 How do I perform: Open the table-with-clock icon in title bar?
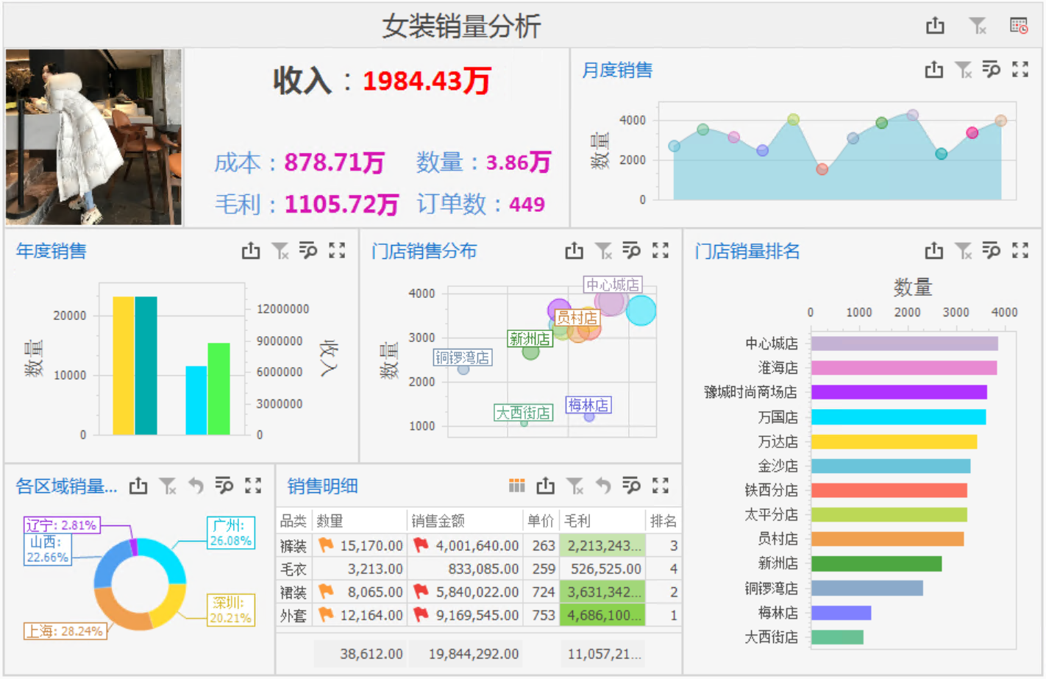[x=1019, y=26]
